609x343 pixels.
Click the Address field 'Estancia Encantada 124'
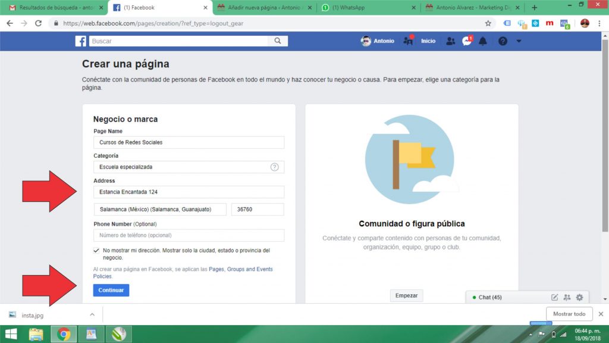[x=189, y=192]
